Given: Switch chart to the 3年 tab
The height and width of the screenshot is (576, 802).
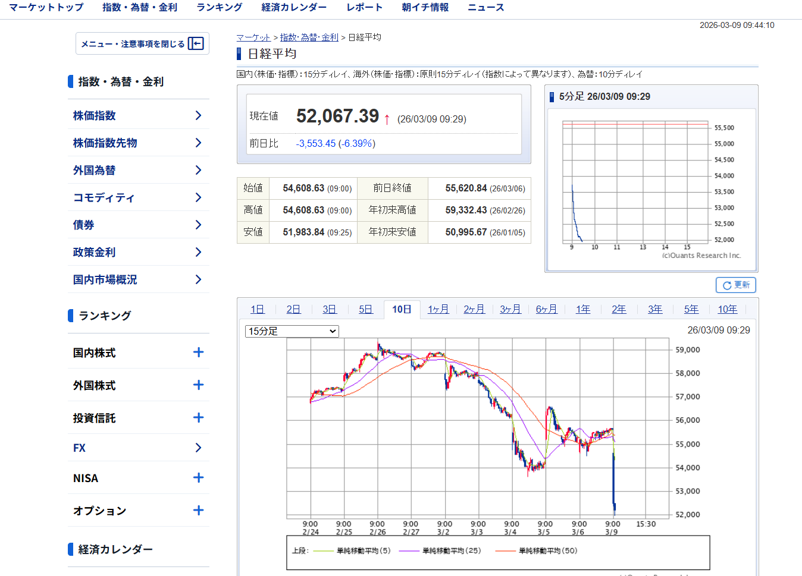Looking at the screenshot, I should [x=655, y=309].
